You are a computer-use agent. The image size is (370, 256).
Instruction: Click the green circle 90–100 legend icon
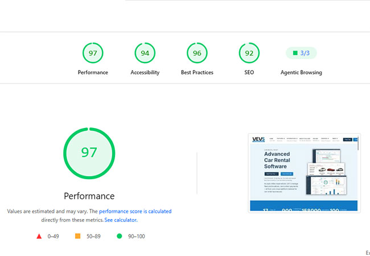(120, 236)
